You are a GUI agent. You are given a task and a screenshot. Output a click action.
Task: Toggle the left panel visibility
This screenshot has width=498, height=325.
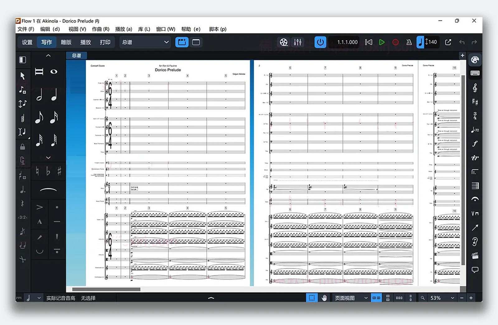point(22,60)
